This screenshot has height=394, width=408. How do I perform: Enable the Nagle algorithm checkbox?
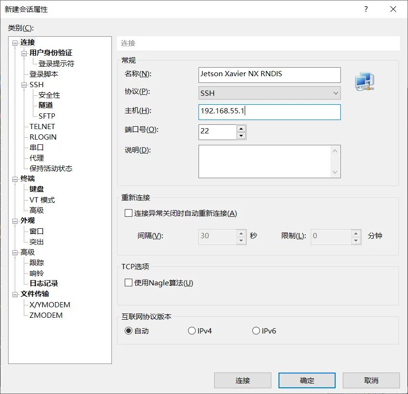(129, 283)
